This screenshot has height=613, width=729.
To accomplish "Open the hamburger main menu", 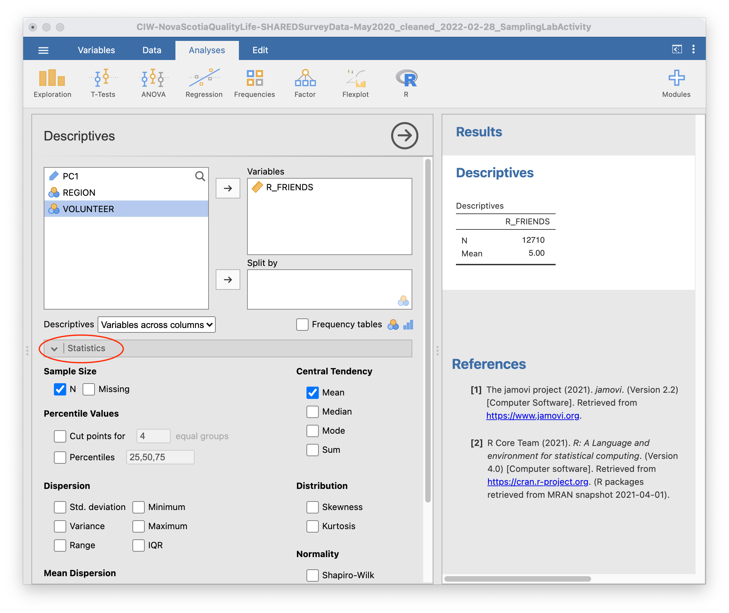I will click(43, 50).
